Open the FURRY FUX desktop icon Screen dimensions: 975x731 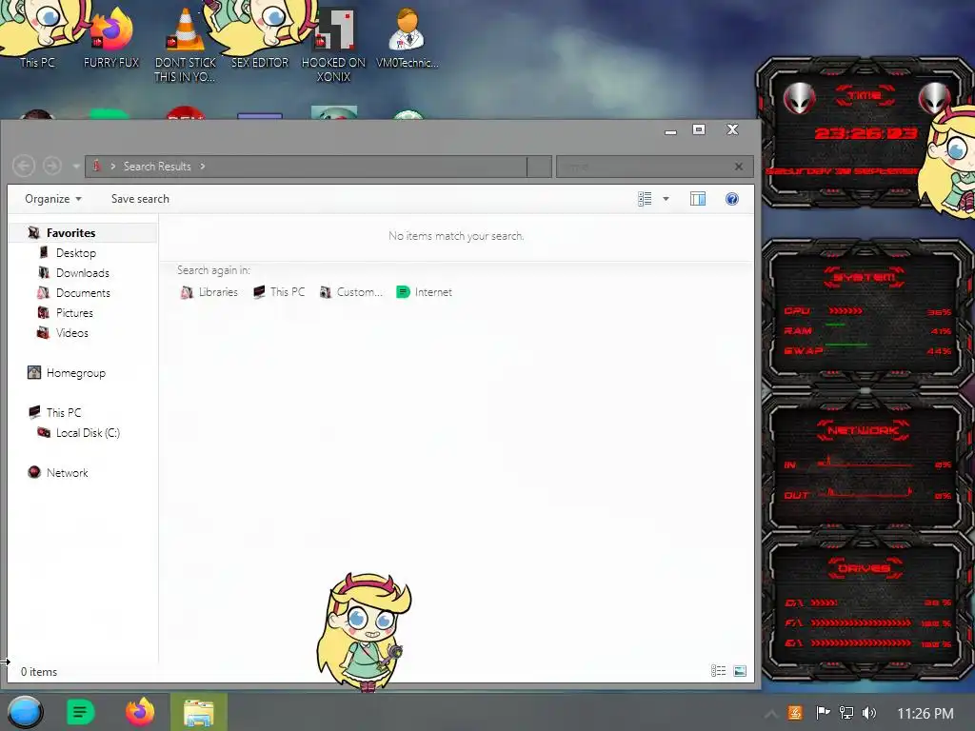pos(111,37)
